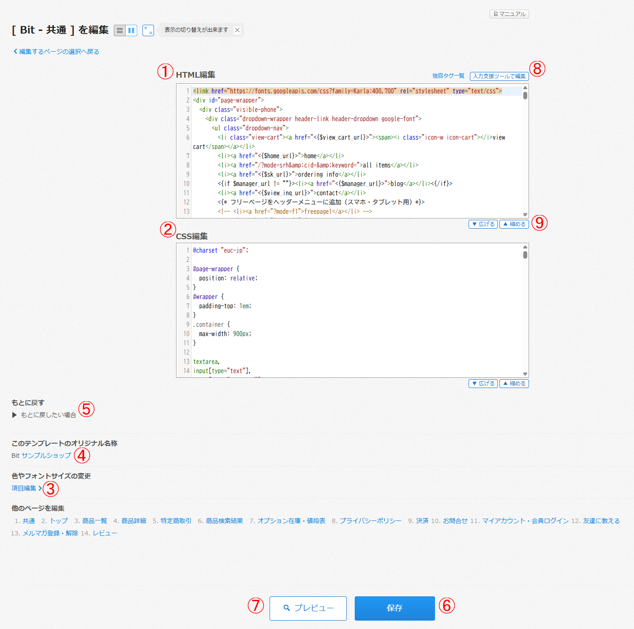
Task: Open the 商品詳細 page for editing
Action: [x=134, y=521]
